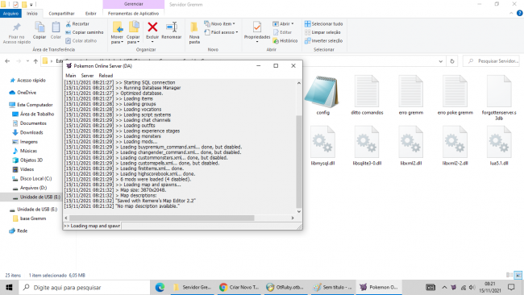Image resolution: width=524 pixels, height=295 pixels.
Task: Go up one folder level
Action: click(x=35, y=61)
